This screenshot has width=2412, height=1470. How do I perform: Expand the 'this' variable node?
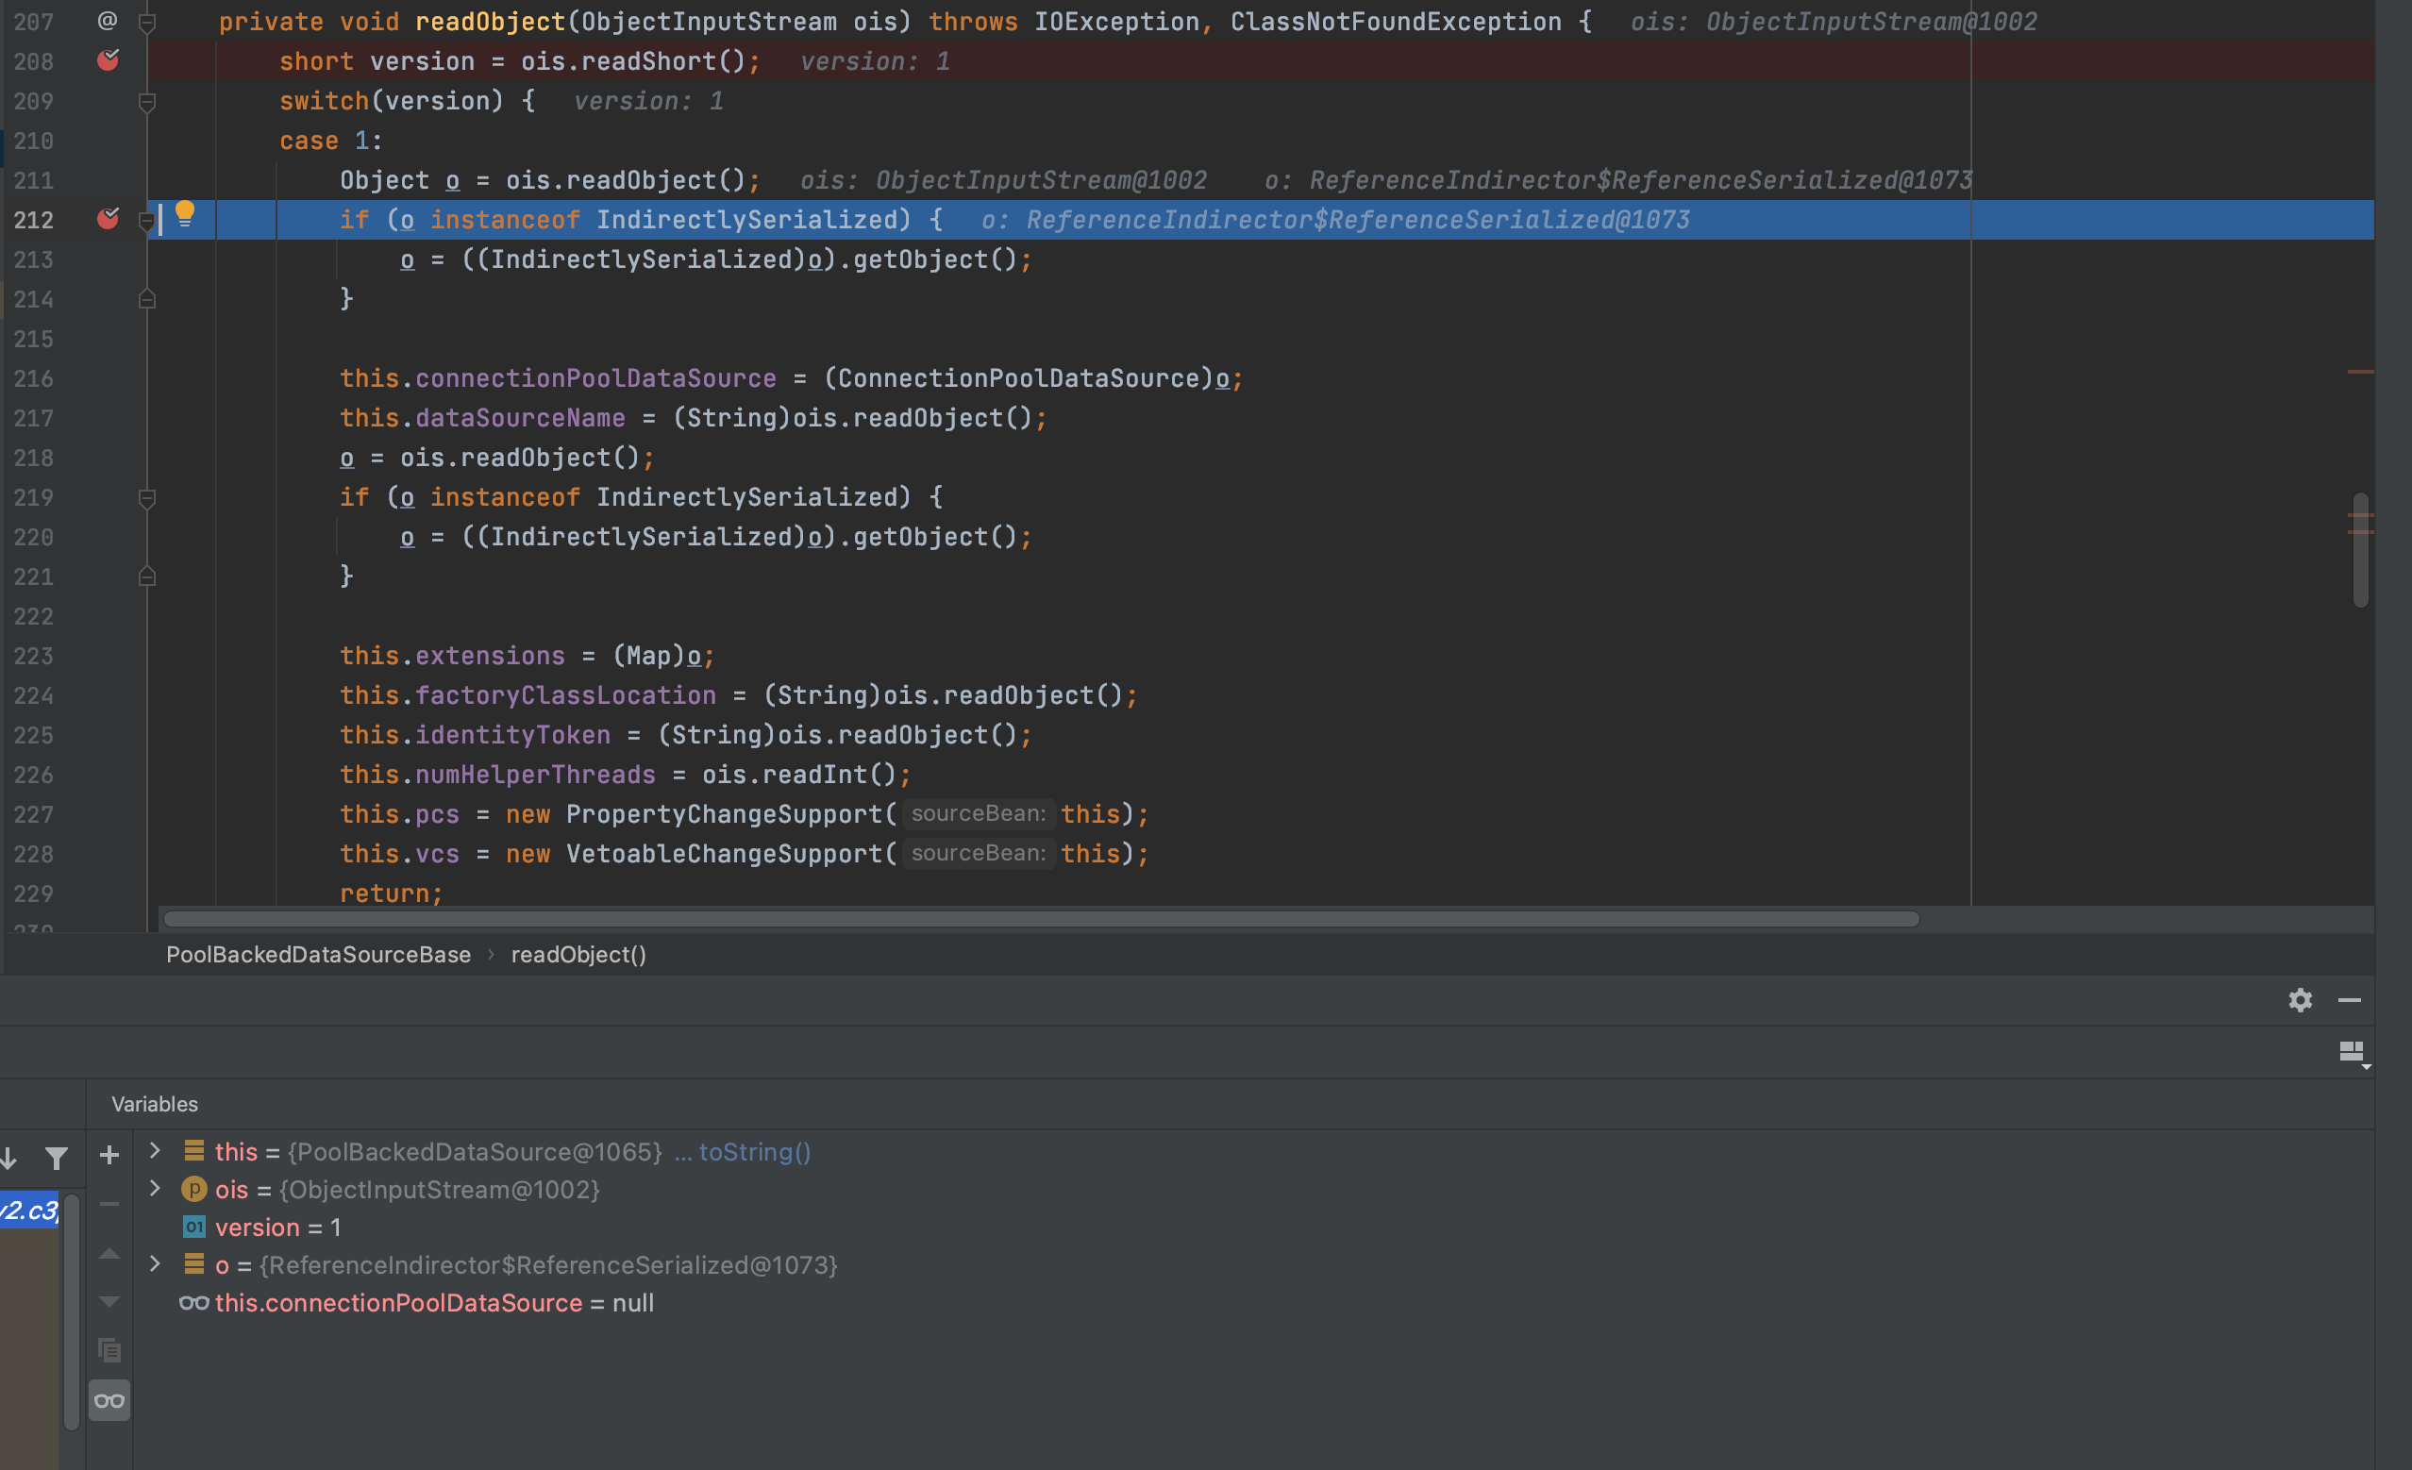155,1150
